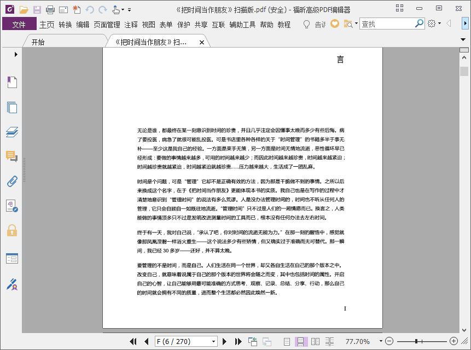Click the zoom slider handle
The image size is (471, 350).
click(x=416, y=341)
